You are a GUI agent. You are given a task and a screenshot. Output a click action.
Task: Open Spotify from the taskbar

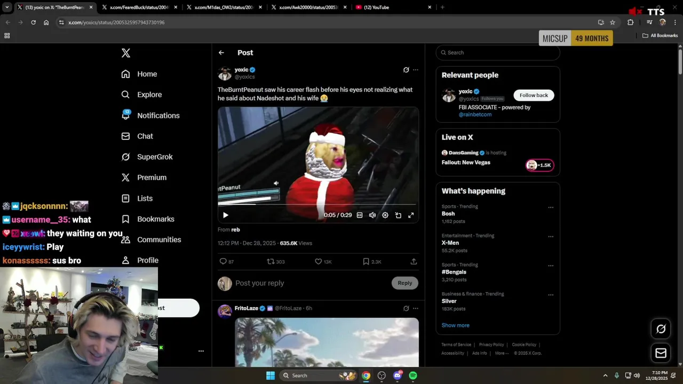tap(413, 375)
